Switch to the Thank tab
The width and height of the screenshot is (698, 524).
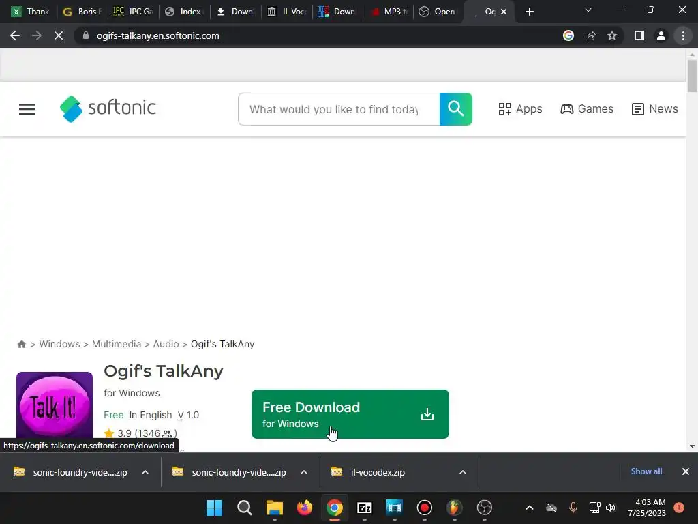click(29, 12)
